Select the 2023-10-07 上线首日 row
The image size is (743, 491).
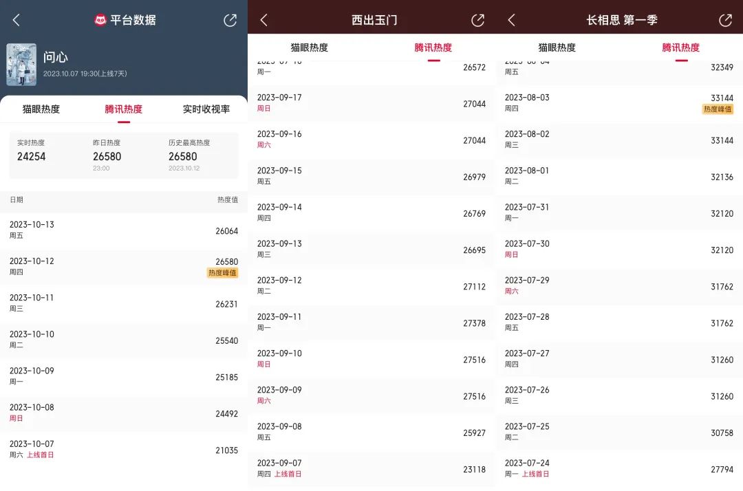(124, 450)
